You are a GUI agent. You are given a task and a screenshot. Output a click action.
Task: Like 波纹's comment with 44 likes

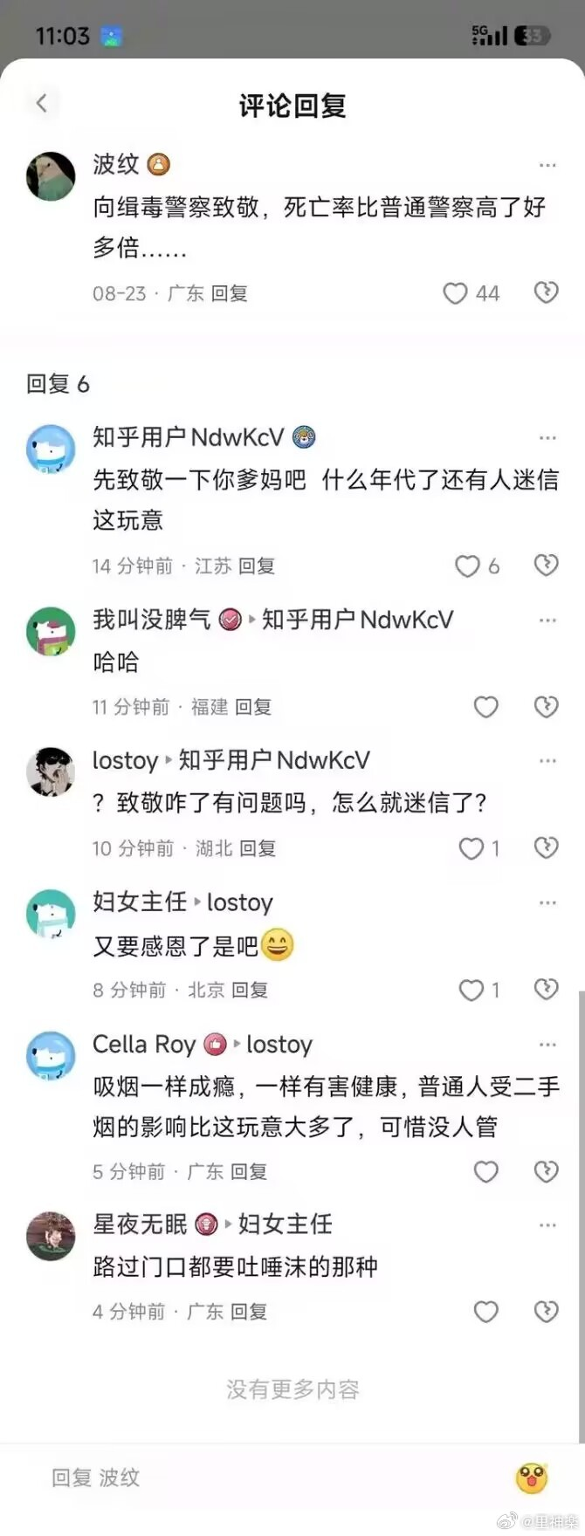point(455,293)
